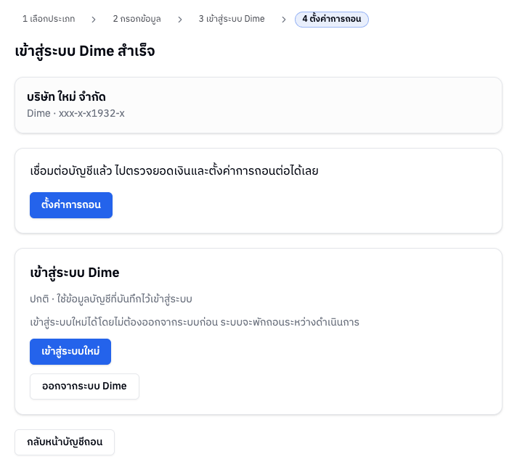Click the เข้าสู่ระบบ Dime section heading

[x=75, y=273]
